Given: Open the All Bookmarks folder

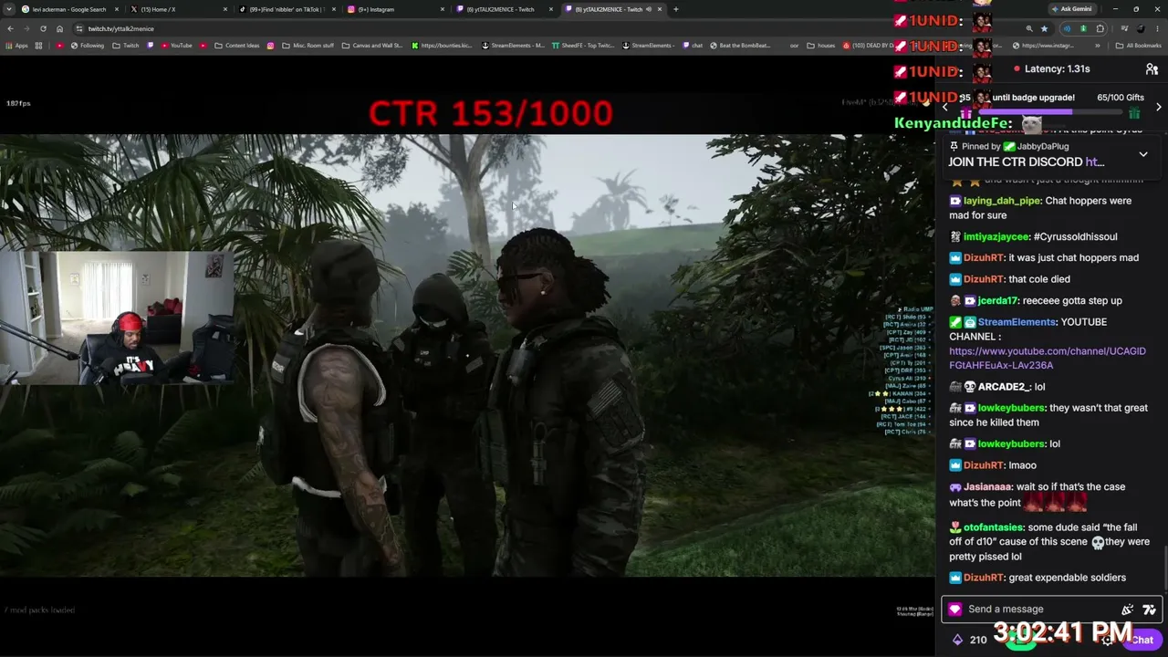Looking at the screenshot, I should point(1139,46).
